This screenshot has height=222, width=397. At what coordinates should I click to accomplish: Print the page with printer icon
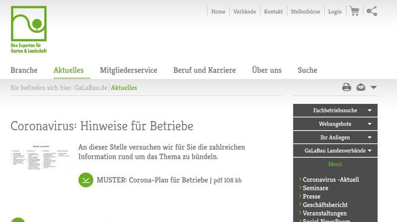point(346,88)
